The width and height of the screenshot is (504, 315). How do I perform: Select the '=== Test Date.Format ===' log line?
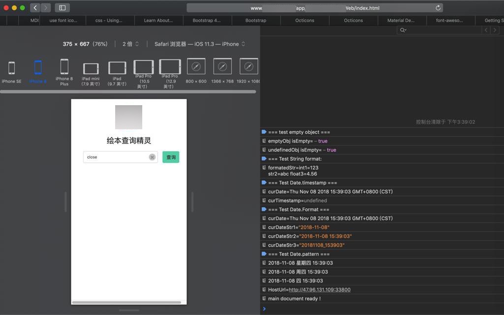pos(382,210)
